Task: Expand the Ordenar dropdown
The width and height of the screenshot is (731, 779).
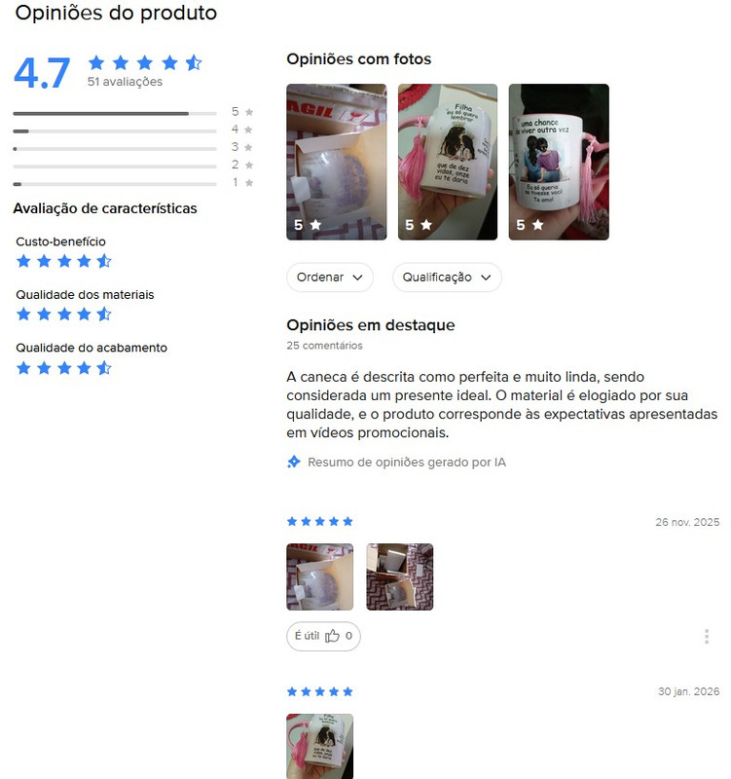Action: pos(330,278)
